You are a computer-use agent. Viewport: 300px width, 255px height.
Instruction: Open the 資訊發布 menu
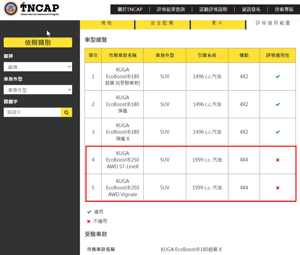[251, 9]
